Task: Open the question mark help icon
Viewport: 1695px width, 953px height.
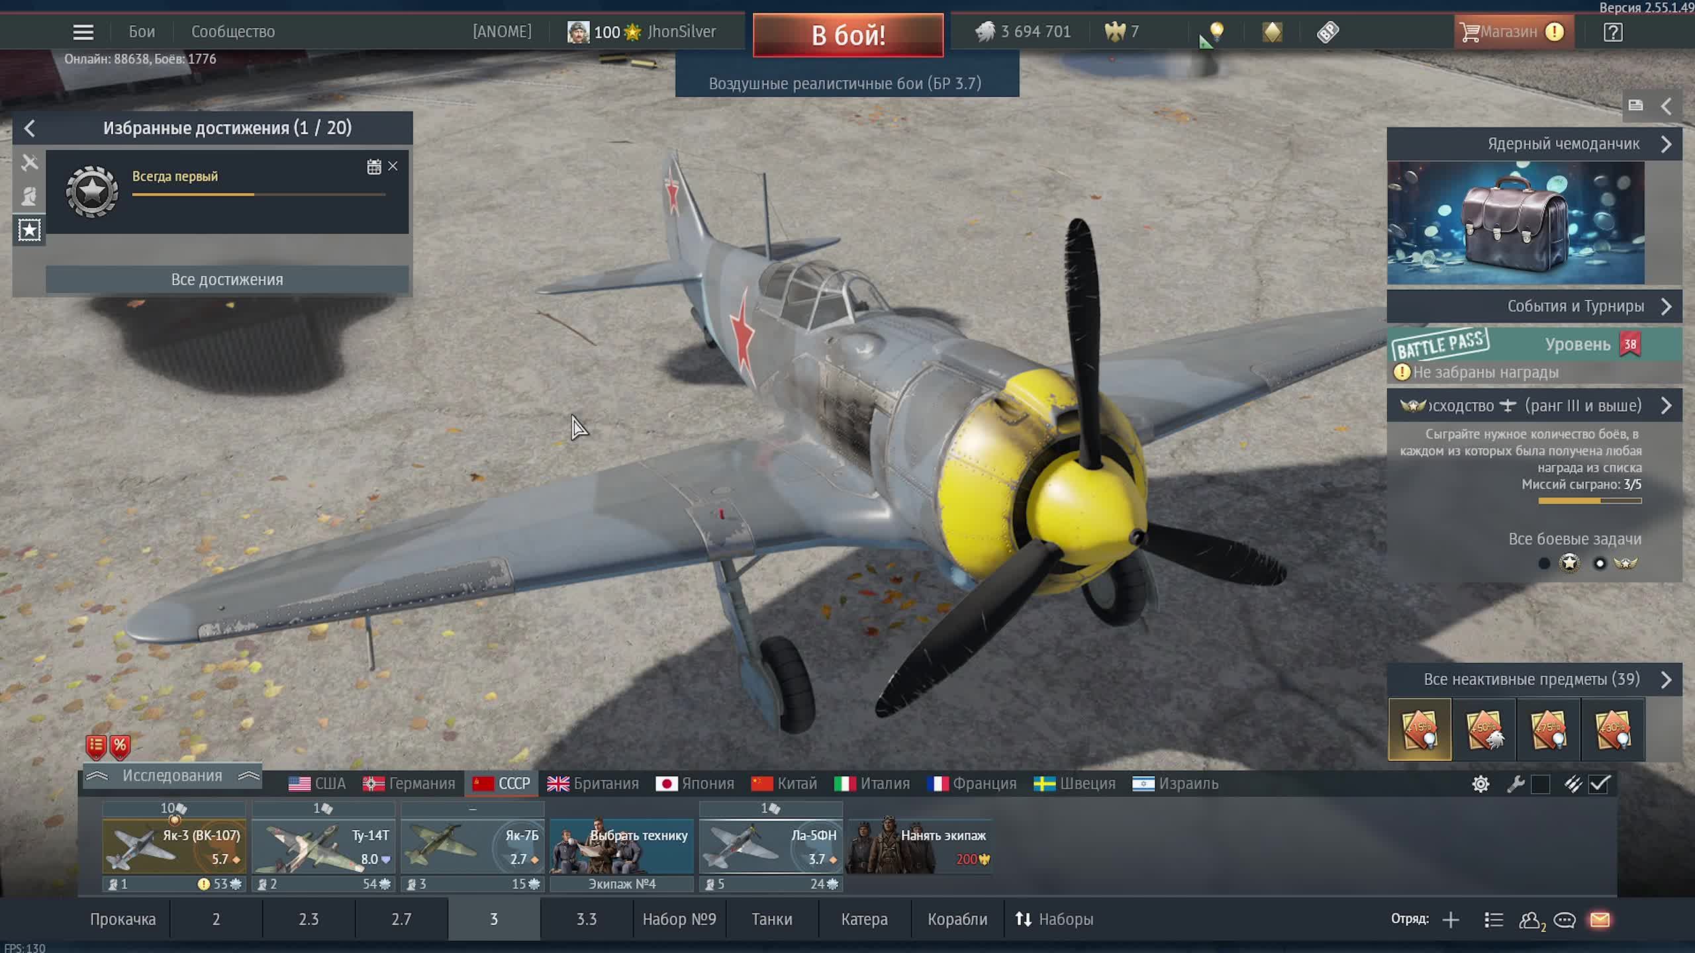Action: (x=1613, y=32)
